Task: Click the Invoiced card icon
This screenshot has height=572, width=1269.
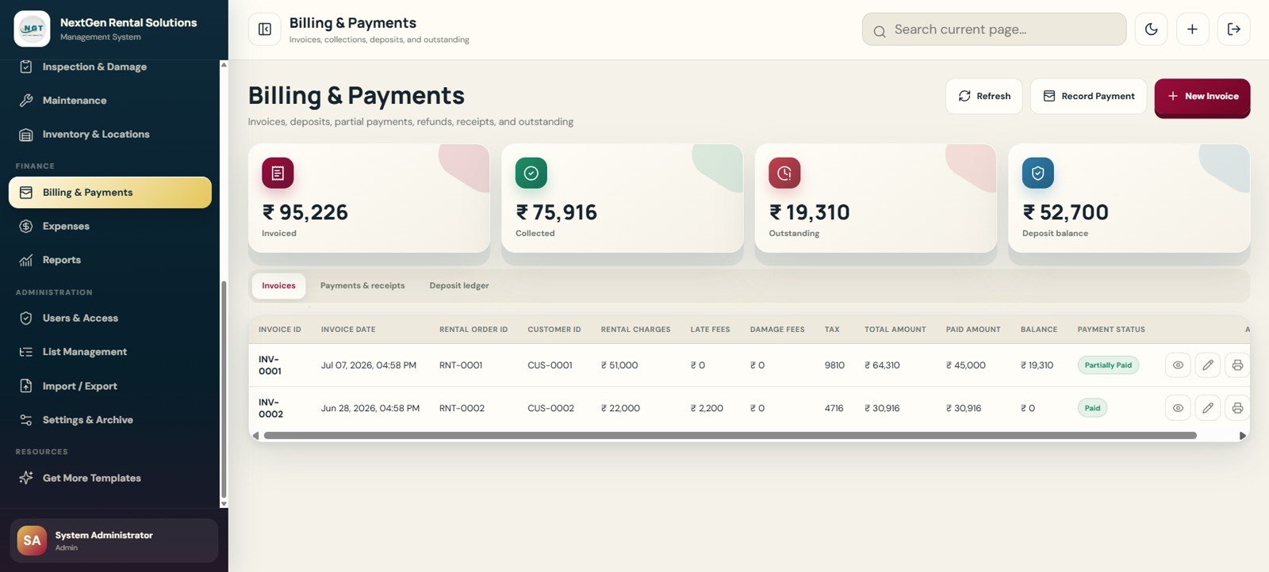Action: pyautogui.click(x=278, y=173)
